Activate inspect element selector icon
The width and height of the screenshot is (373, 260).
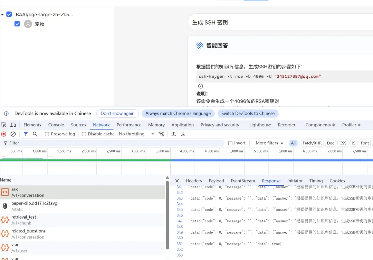coord(4,125)
